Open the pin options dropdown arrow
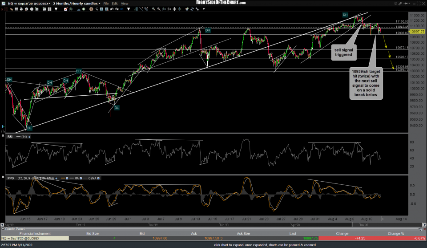Screen dimensions: 427x248 point(409,3)
